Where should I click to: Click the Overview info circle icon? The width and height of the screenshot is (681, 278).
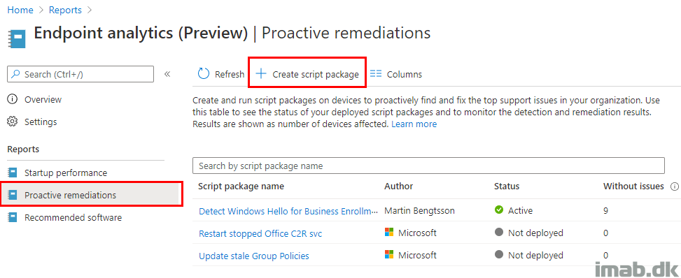click(x=13, y=99)
